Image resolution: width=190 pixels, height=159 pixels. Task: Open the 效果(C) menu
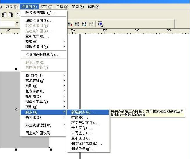(12, 7)
